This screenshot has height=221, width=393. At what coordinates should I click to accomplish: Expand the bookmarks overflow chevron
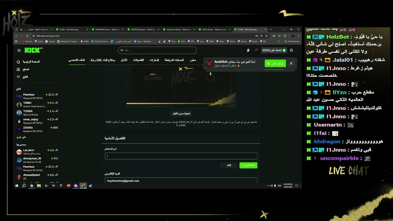[x=279, y=41]
